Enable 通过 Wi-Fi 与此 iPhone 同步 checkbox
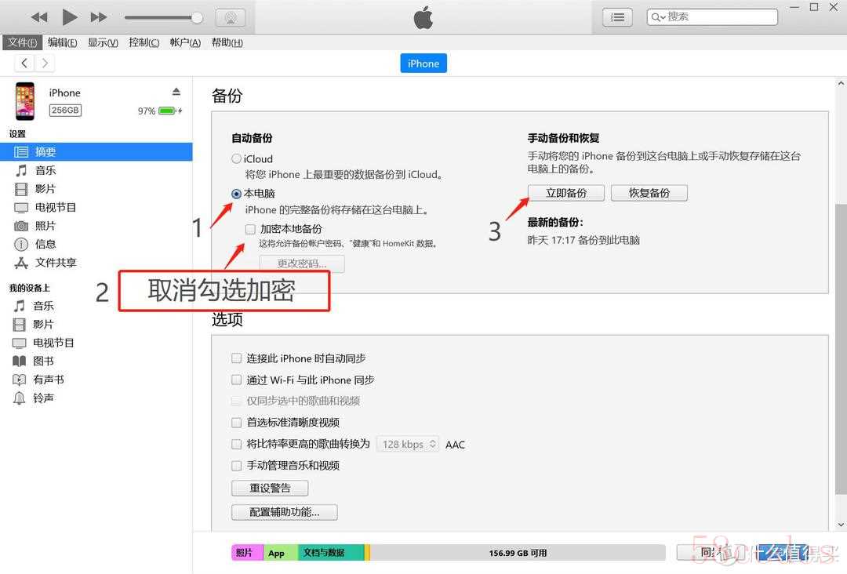 click(x=236, y=380)
